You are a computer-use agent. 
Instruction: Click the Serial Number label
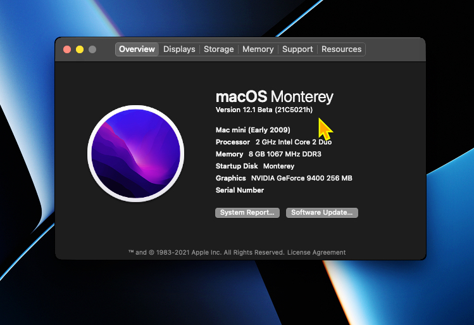pos(240,190)
